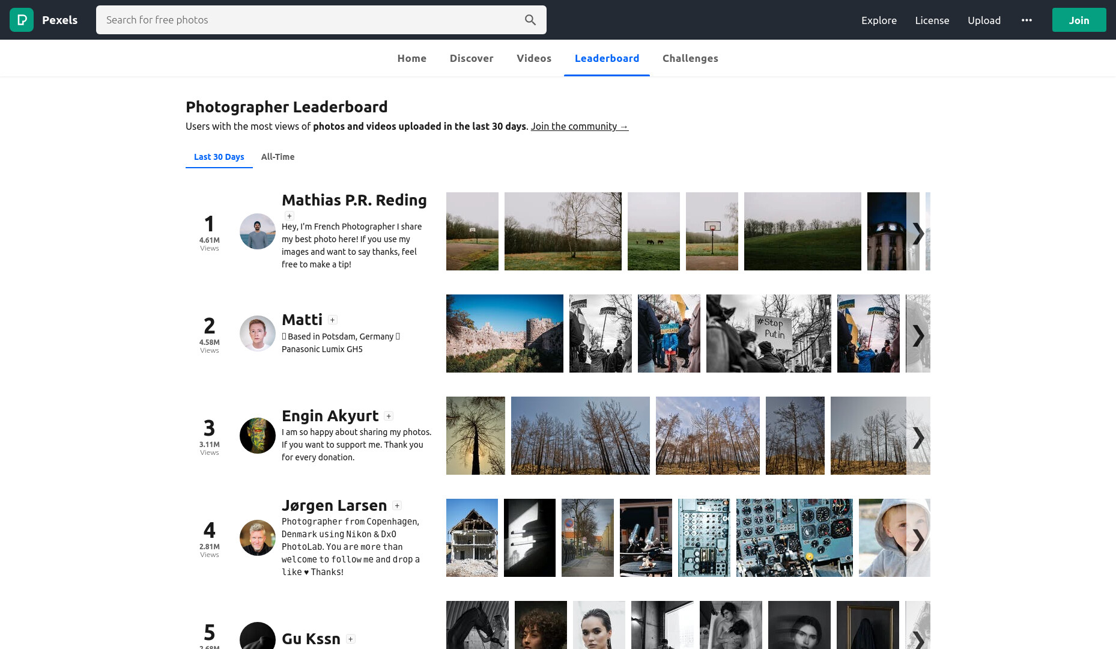Follow Mathias P.R. Reding with plus icon
Viewport: 1116px width, 649px height.
click(x=290, y=216)
